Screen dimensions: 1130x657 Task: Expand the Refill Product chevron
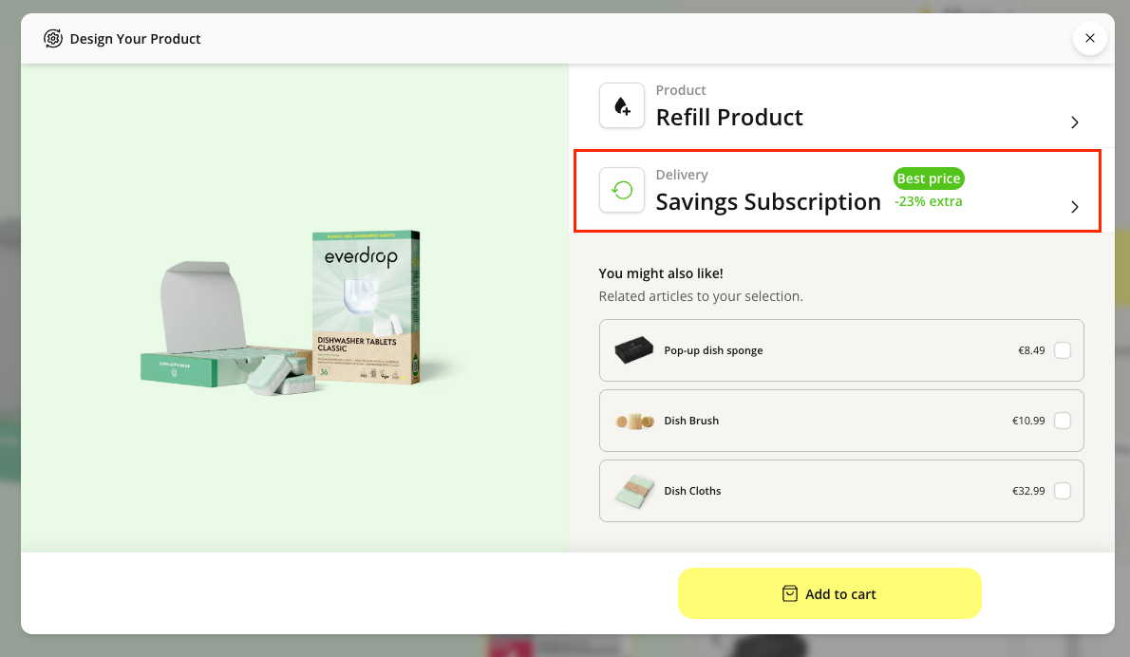(x=1075, y=122)
